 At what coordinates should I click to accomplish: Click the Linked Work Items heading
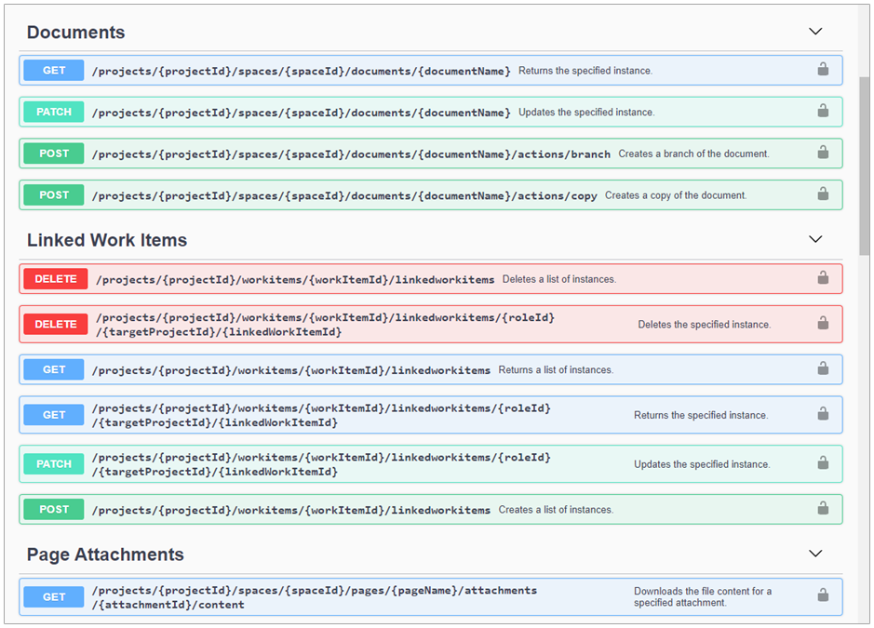[x=107, y=240]
